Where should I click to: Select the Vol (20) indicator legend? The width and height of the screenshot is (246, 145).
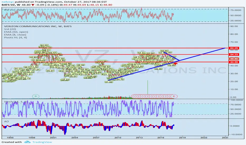(x=10, y=29)
